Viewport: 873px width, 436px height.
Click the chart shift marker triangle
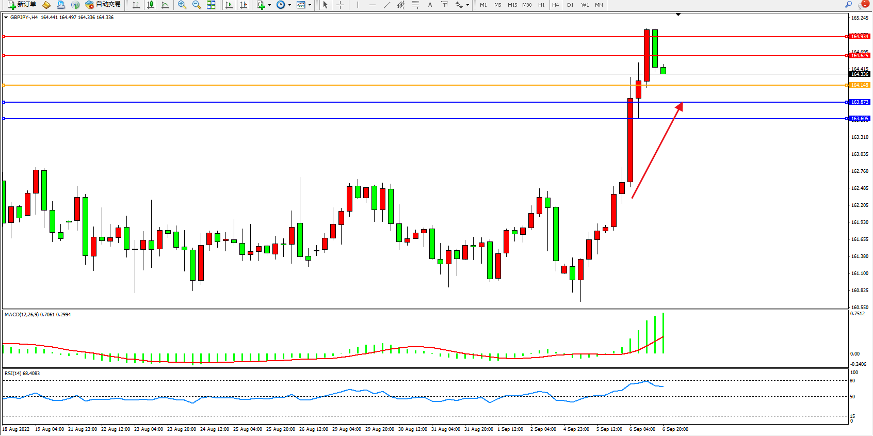pyautogui.click(x=678, y=14)
